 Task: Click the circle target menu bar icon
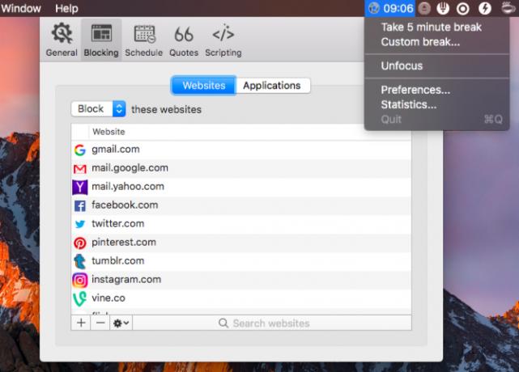point(463,9)
